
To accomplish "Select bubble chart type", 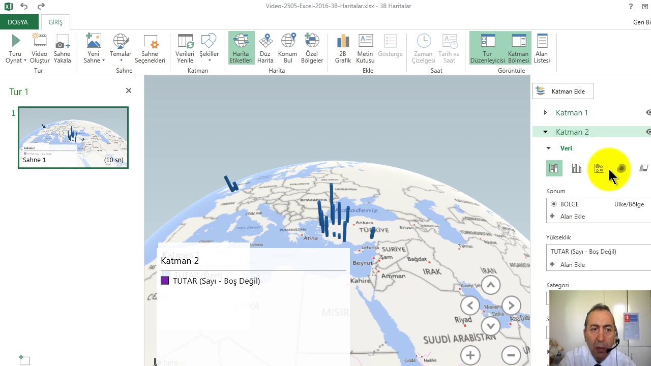I will point(599,168).
